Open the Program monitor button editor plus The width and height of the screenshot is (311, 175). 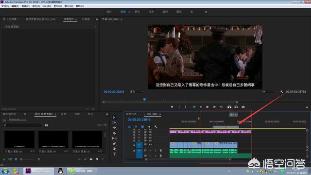pyautogui.click(x=307, y=107)
